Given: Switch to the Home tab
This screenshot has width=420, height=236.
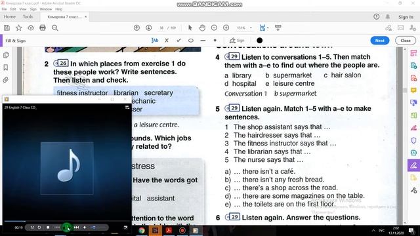Looking at the screenshot, I should point(10,16).
